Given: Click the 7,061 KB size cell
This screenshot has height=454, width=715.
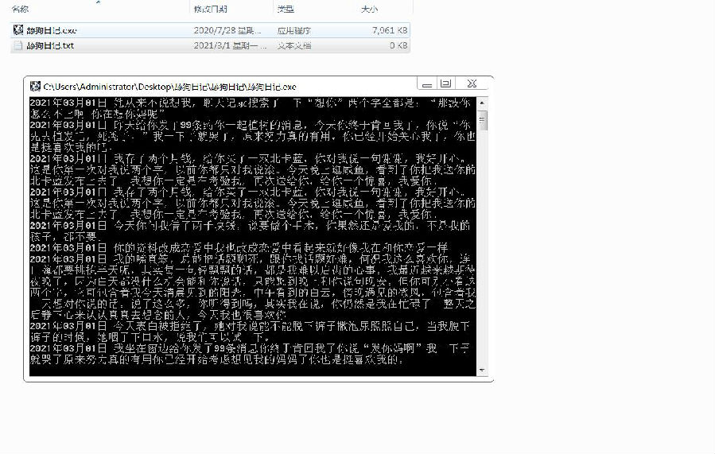Looking at the screenshot, I should click(390, 30).
